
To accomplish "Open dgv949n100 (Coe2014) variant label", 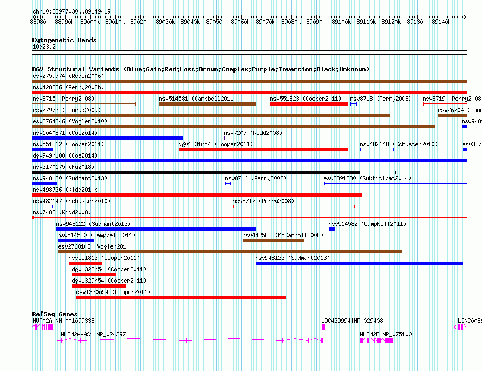I will pos(65,155).
